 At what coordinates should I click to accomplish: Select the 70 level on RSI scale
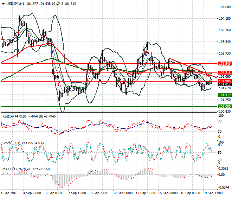click(220, 121)
